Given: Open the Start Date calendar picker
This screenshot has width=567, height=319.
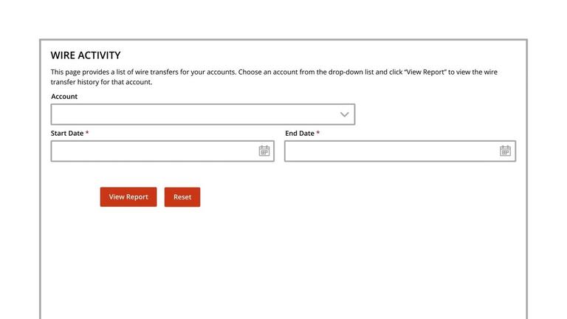Looking at the screenshot, I should tap(264, 151).
